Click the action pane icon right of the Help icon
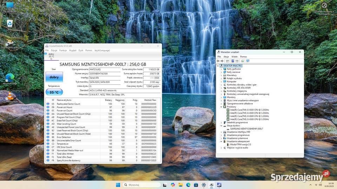This screenshot has width=337, height=189. [237, 61]
